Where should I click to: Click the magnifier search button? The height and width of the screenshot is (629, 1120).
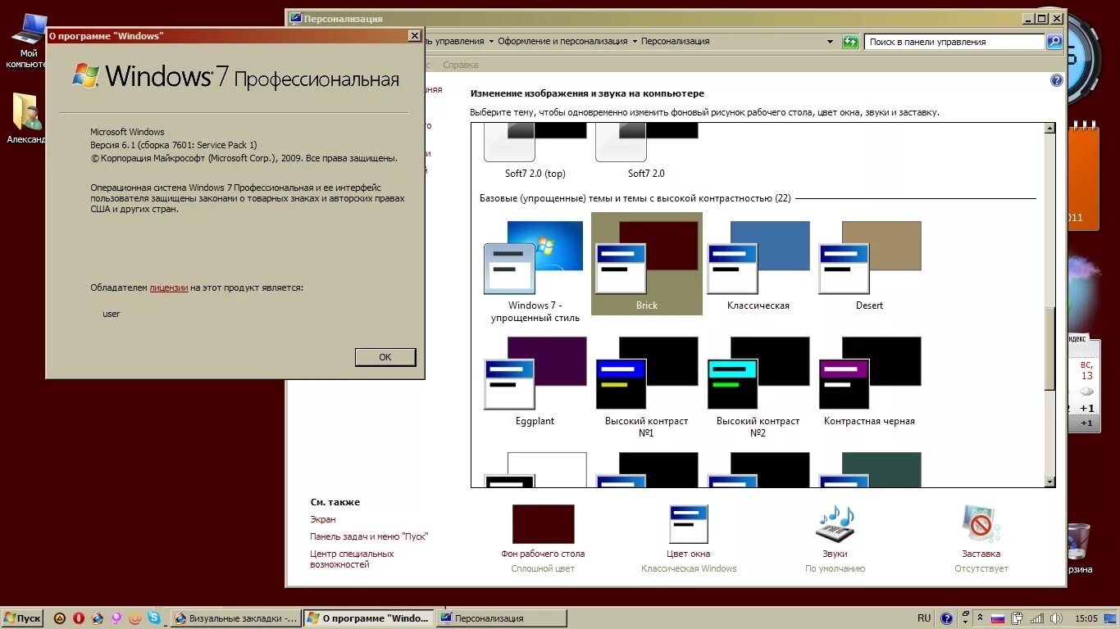1054,41
